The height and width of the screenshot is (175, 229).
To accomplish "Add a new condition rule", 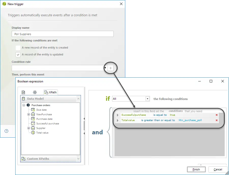I will (111, 68).
